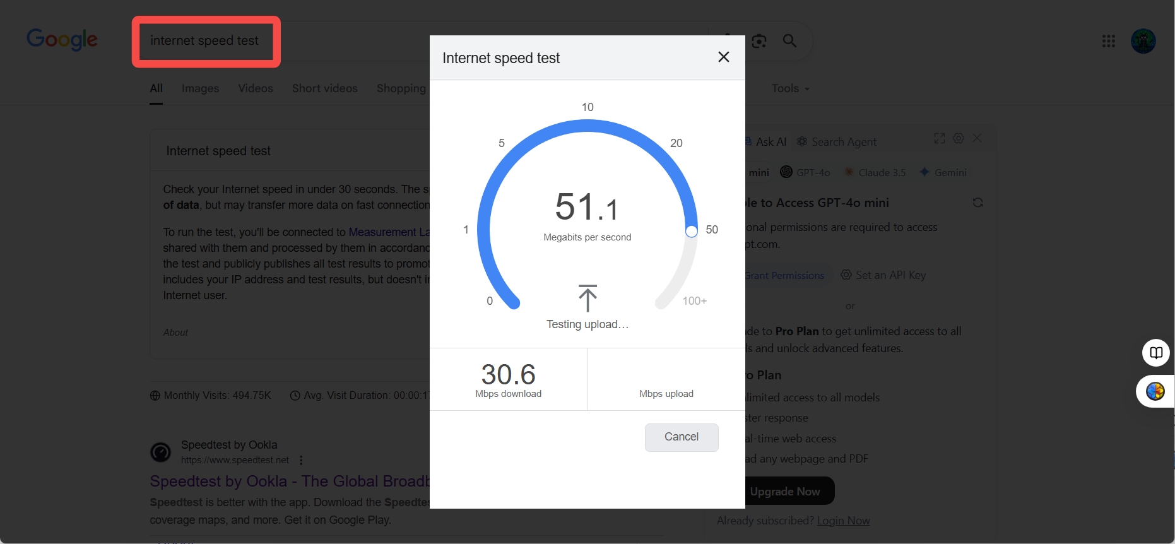
Task: Refresh the GPT-4o mini response
Action: coord(977,203)
